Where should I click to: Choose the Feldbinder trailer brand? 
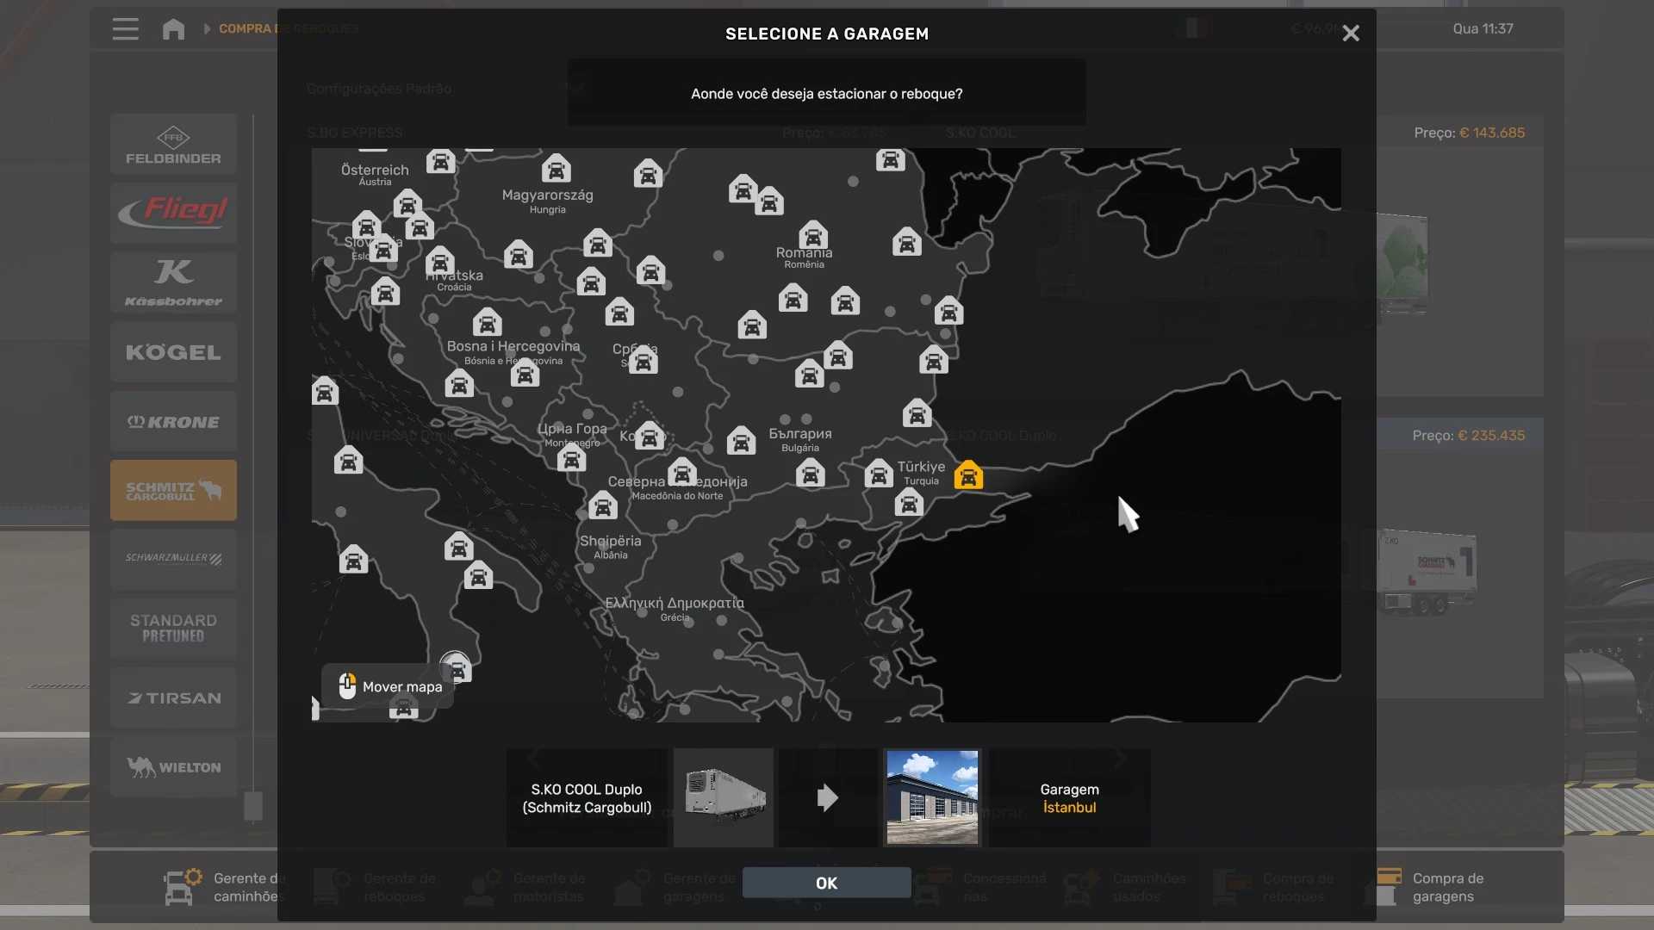173,145
